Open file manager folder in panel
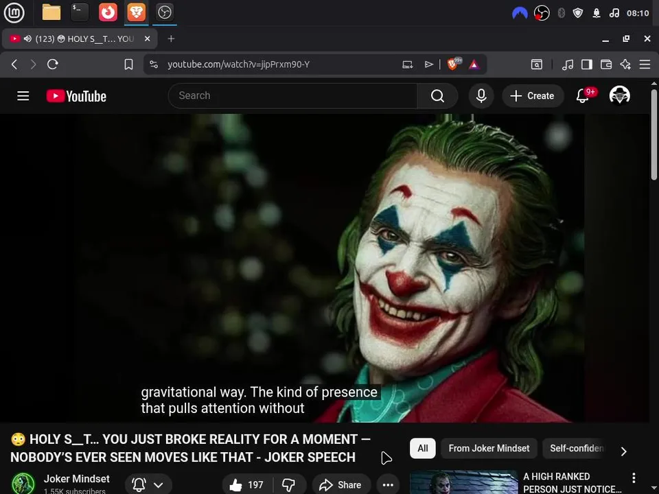Viewport: 659px width, 494px height. 51,12
